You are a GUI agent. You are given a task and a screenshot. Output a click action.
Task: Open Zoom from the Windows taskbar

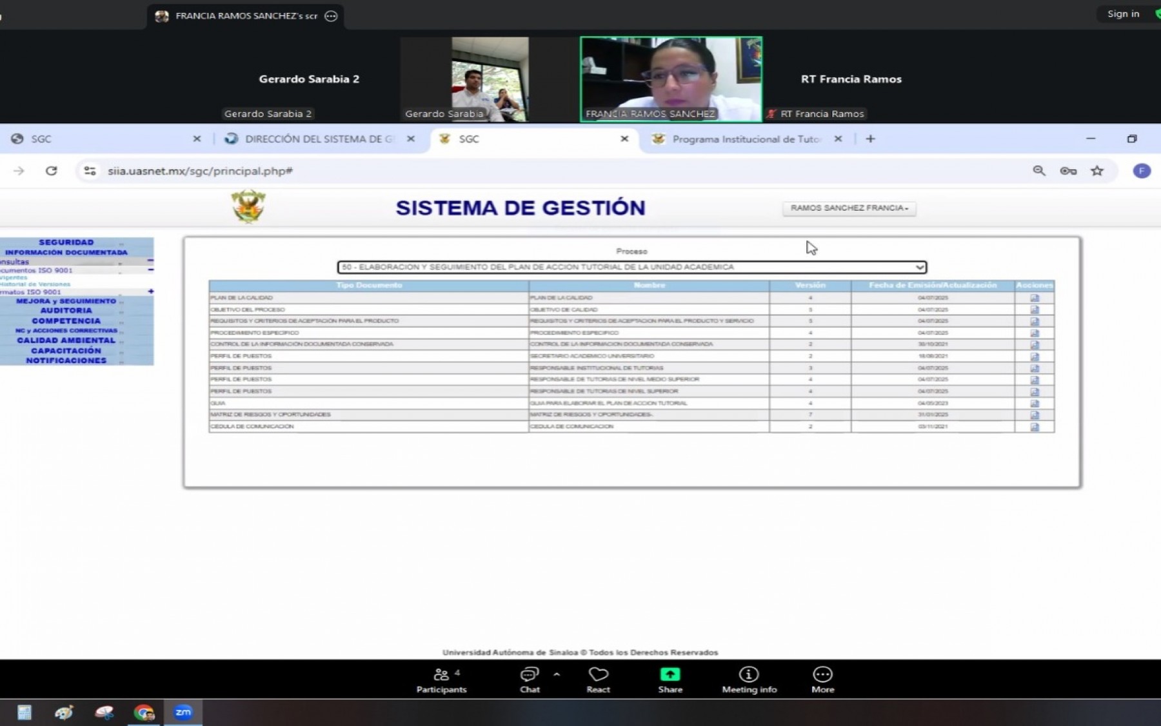(183, 712)
